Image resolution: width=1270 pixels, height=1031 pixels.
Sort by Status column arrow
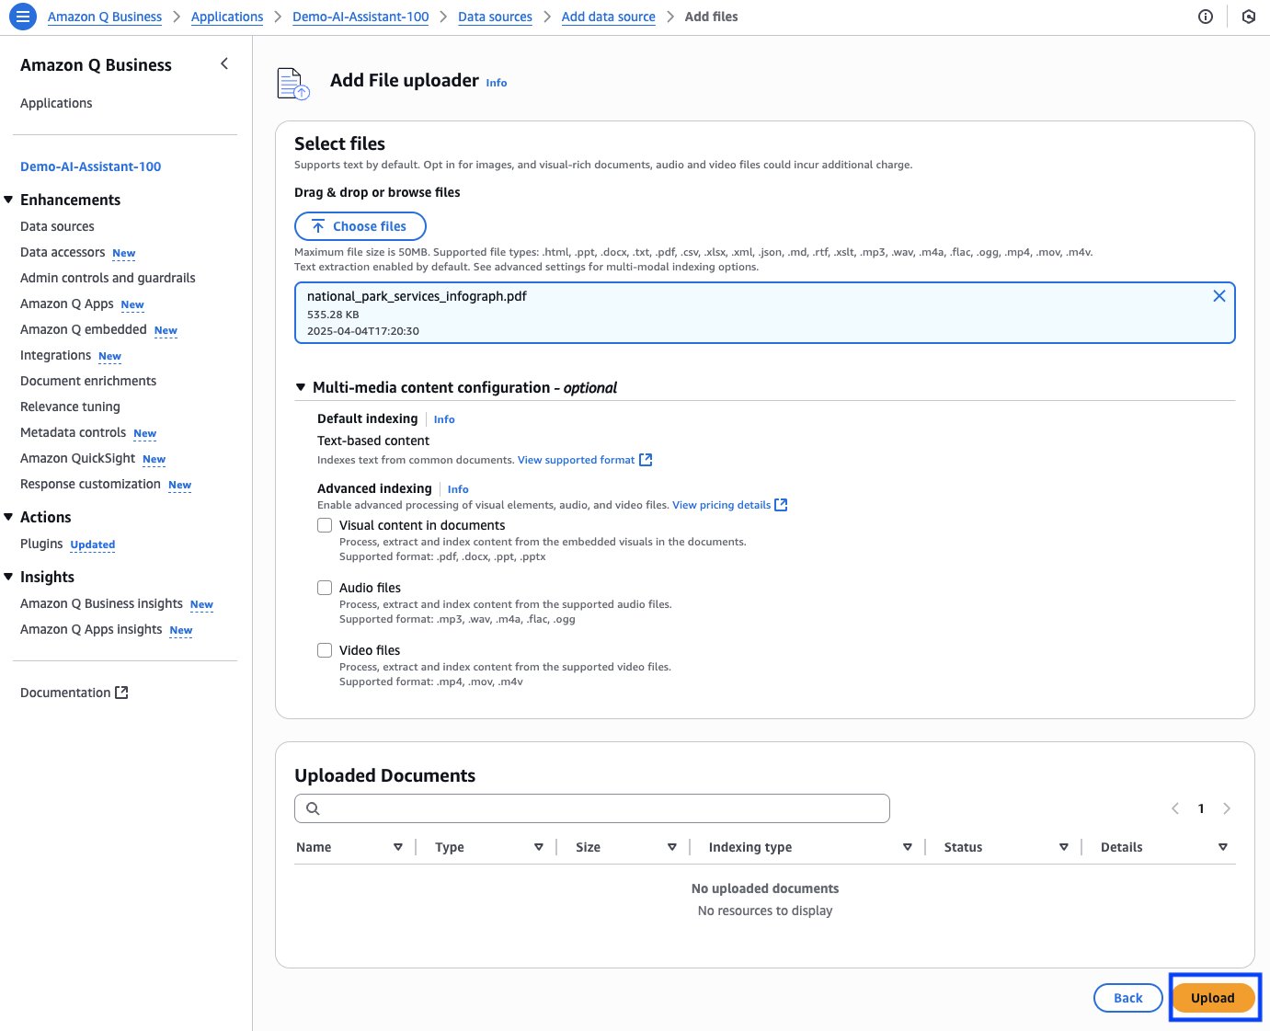(x=1064, y=847)
